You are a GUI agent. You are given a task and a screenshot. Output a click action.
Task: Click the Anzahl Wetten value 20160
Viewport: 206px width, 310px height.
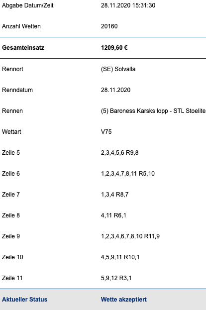[x=109, y=26]
